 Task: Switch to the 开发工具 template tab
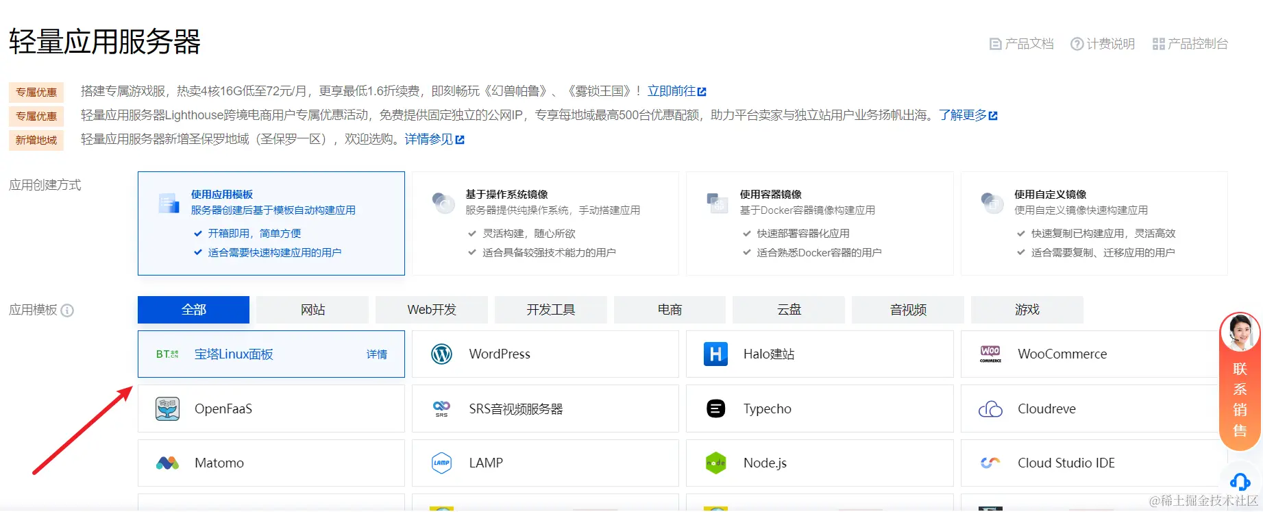click(551, 310)
